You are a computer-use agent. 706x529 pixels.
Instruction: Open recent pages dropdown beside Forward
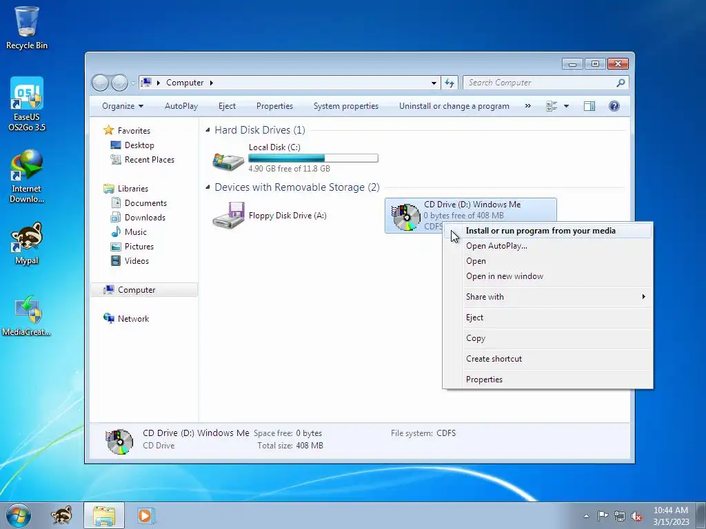tap(133, 83)
